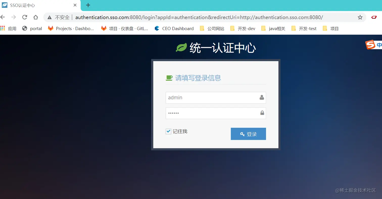Image resolution: width=382 pixels, height=199 pixels.
Task: Click the green leaf icon beside 统一认证中心
Action: point(181,47)
